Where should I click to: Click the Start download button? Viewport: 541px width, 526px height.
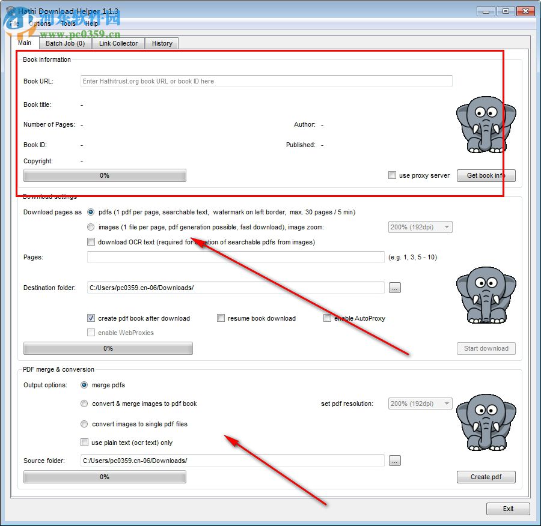point(486,348)
